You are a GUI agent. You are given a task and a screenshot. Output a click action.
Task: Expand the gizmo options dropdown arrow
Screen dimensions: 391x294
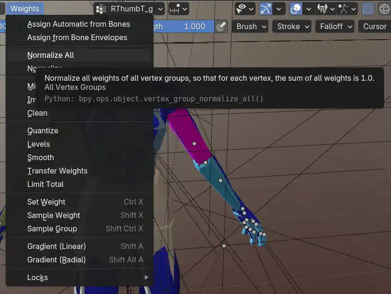point(279,9)
